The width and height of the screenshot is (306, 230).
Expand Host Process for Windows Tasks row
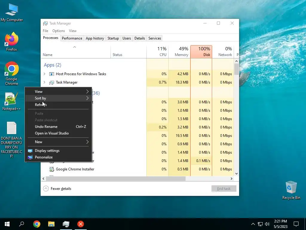pos(45,74)
